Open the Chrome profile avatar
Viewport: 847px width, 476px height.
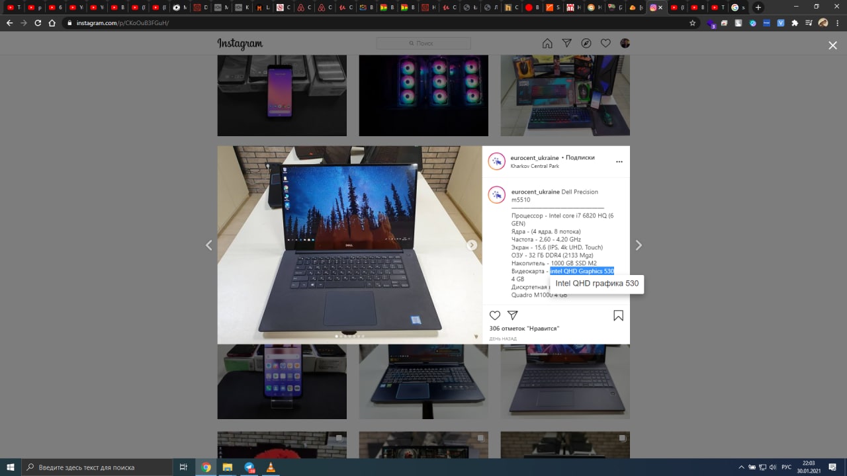pyautogui.click(x=823, y=22)
